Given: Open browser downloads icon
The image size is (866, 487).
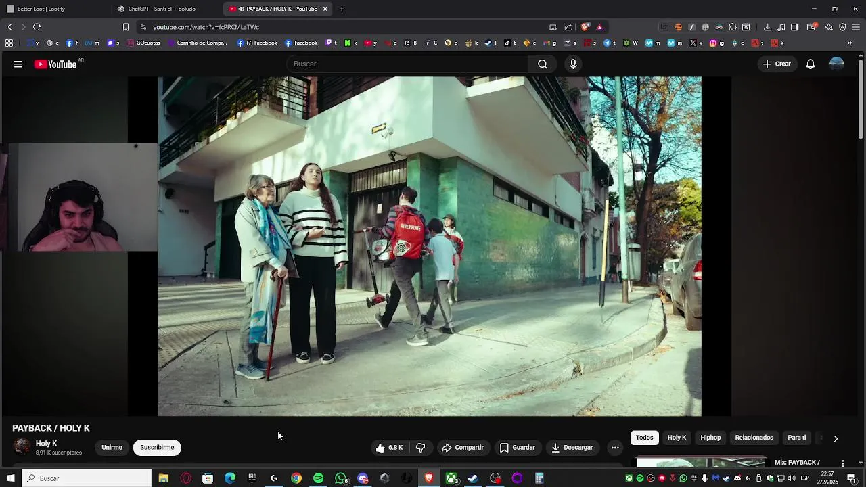Looking at the screenshot, I should click(767, 27).
